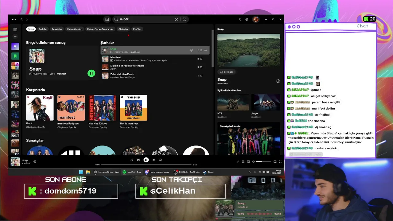
Task: Open the miniplayer icon
Action: [x=275, y=161]
